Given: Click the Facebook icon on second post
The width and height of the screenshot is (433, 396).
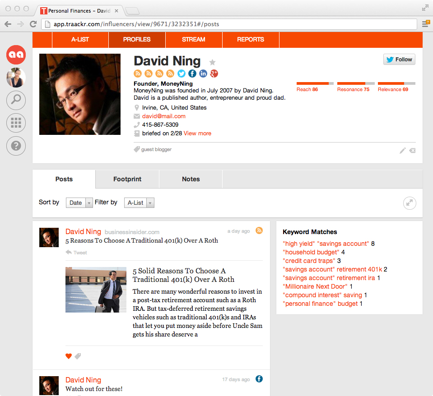Looking at the screenshot, I should 259,379.
